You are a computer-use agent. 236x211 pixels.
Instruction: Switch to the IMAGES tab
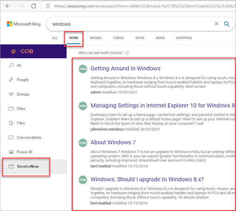(96, 38)
